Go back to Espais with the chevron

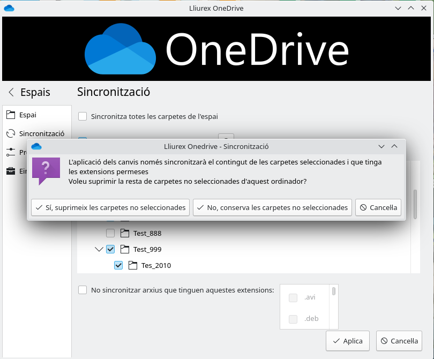click(11, 92)
